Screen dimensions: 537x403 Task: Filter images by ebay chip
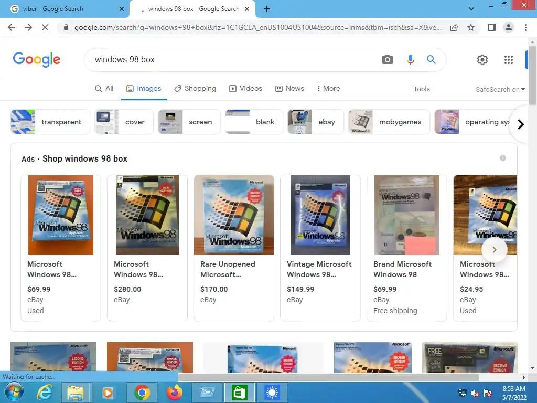pos(315,122)
